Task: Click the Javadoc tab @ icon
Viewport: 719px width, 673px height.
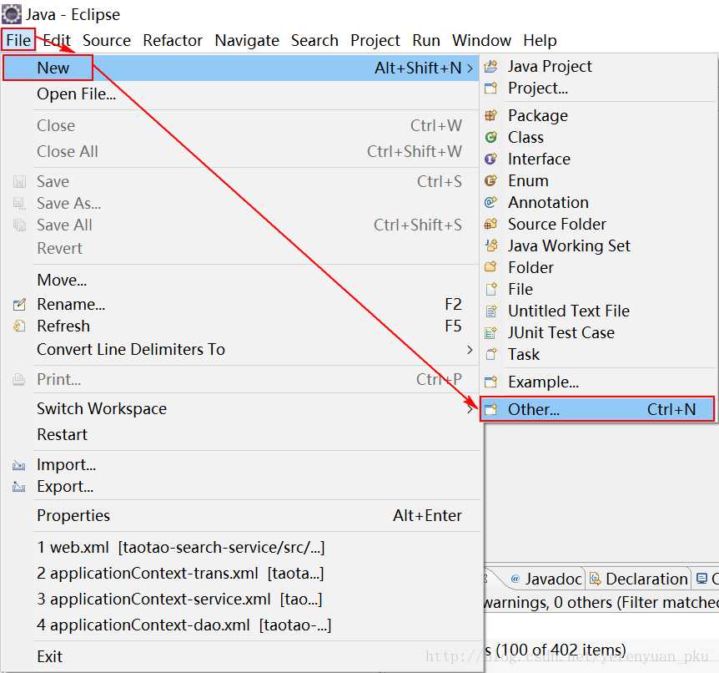Action: click(x=515, y=579)
